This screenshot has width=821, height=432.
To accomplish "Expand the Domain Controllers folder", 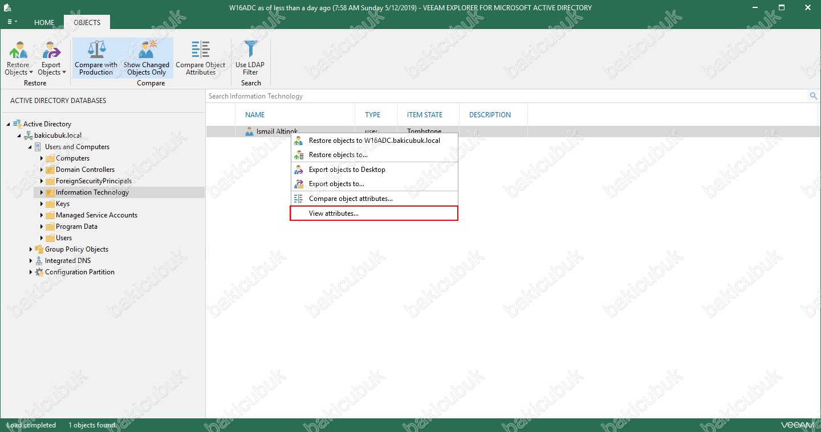I will pyautogui.click(x=42, y=170).
